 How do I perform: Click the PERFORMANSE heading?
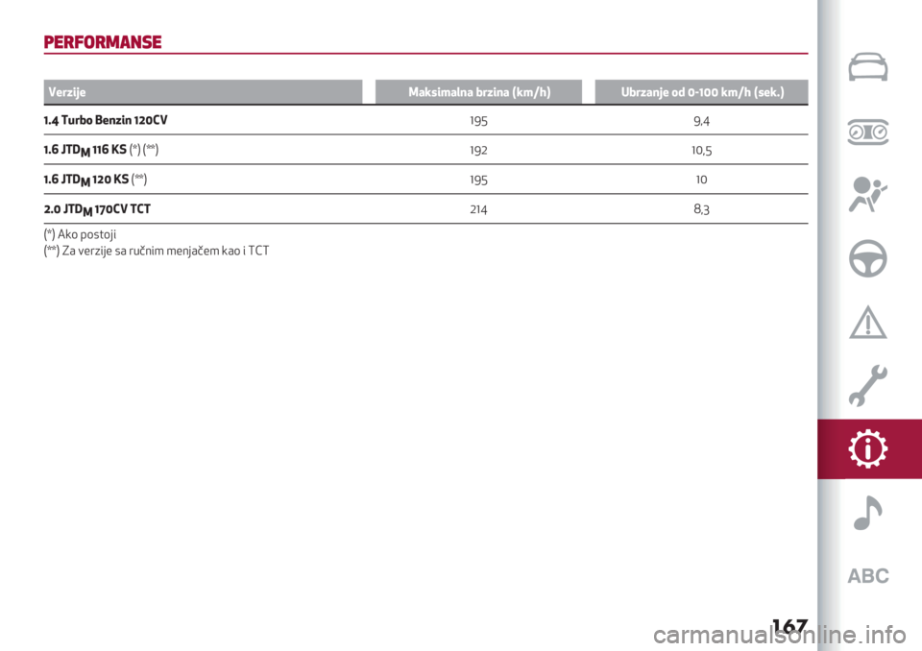[103, 42]
